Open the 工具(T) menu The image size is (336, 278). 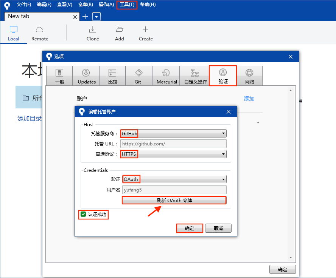pos(127,5)
